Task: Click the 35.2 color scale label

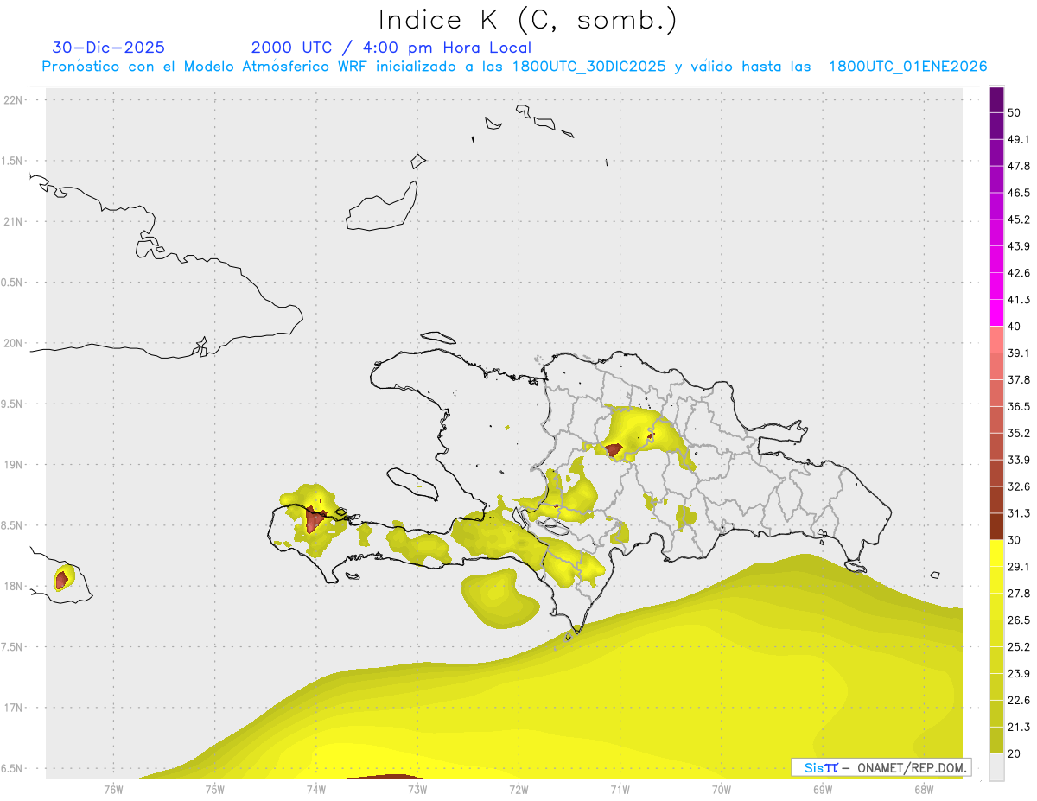Action: click(x=1019, y=433)
